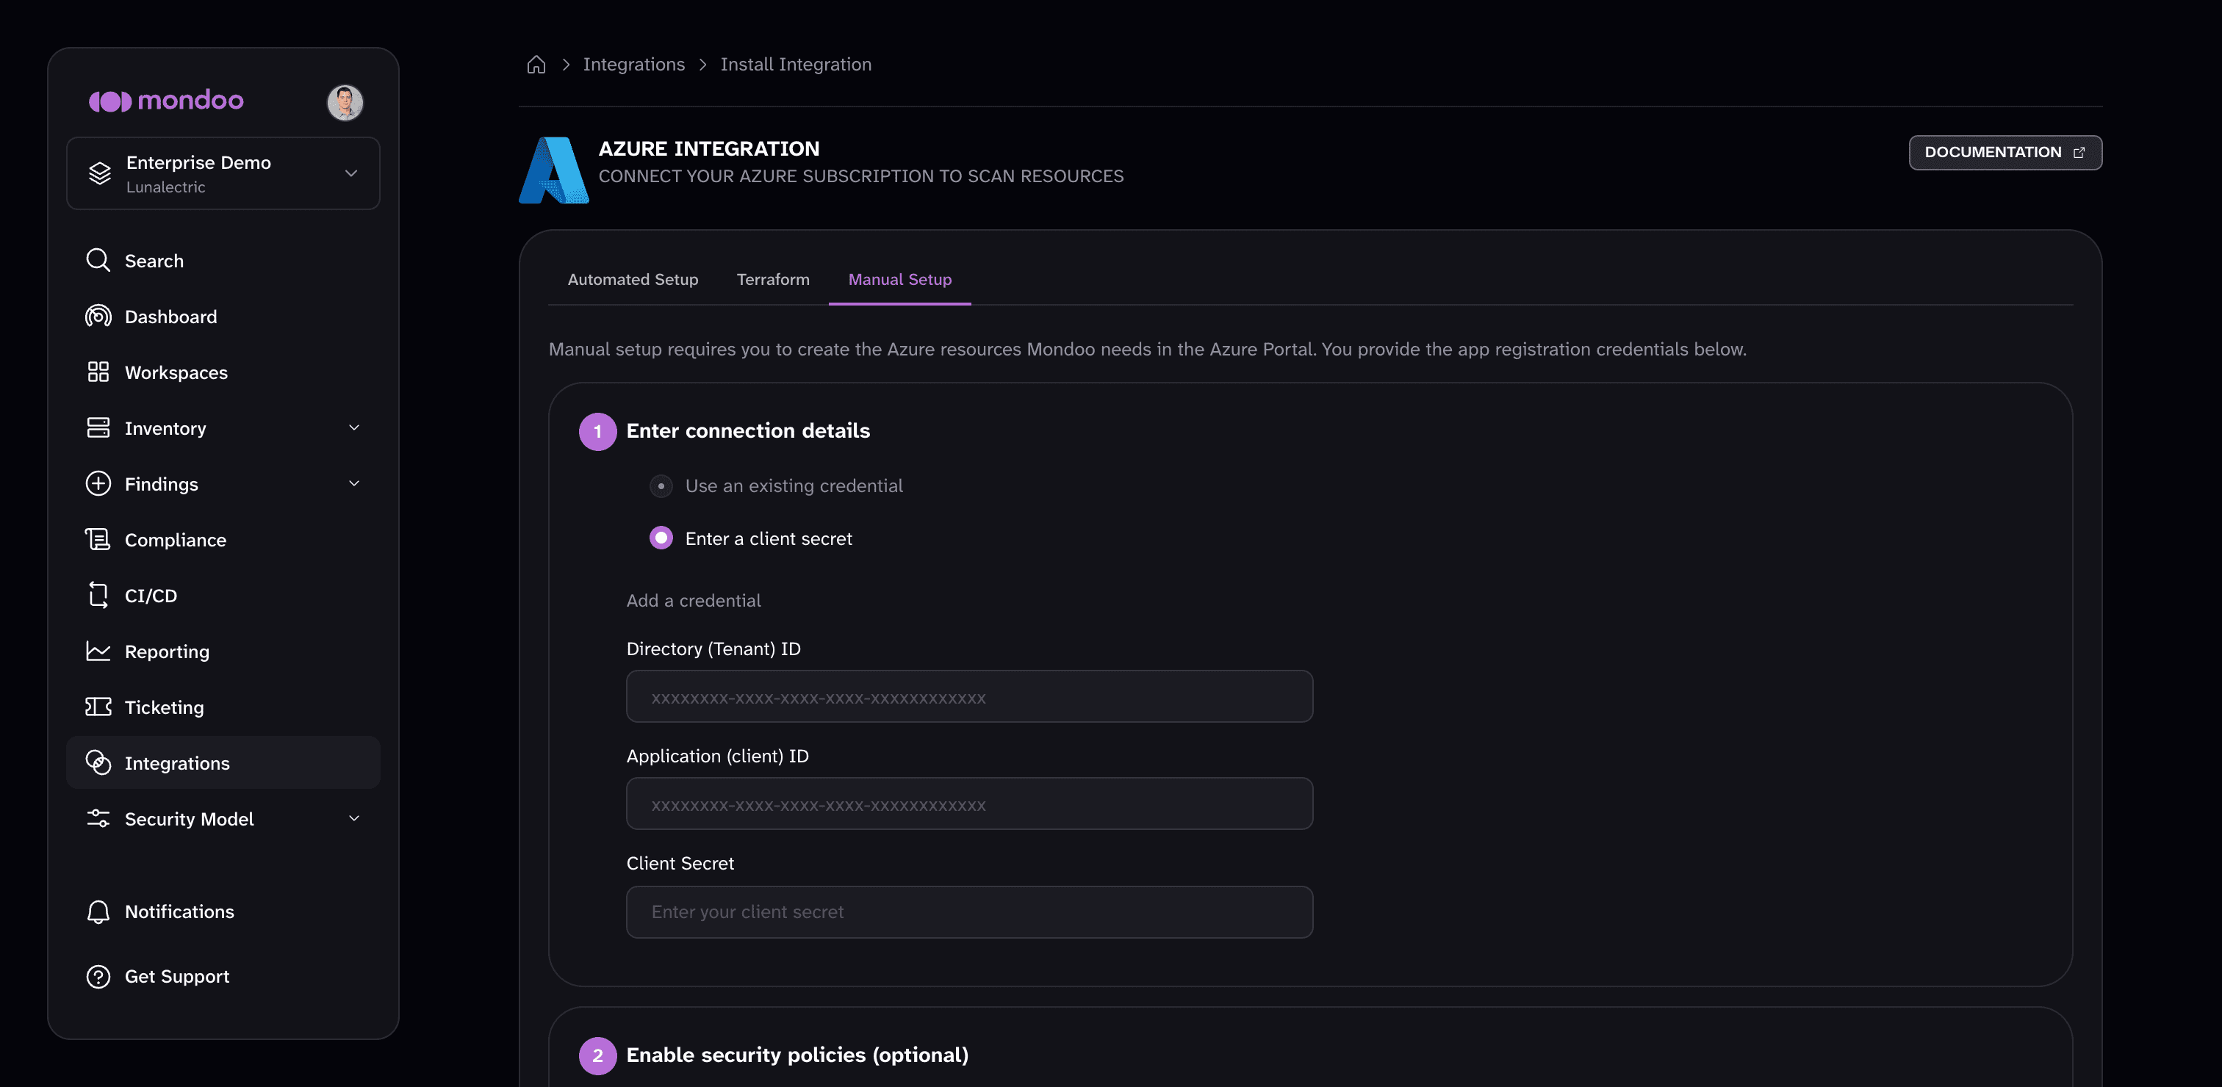Screen dimensions: 2222x1087
Task: Click the Get Support help icon
Action: [98, 976]
